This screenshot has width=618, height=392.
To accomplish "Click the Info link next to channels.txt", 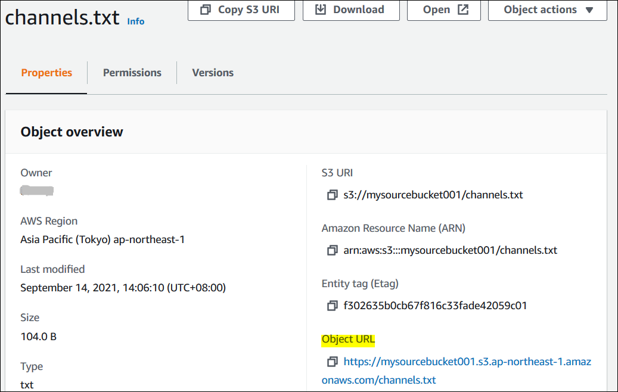I will pyautogui.click(x=135, y=21).
